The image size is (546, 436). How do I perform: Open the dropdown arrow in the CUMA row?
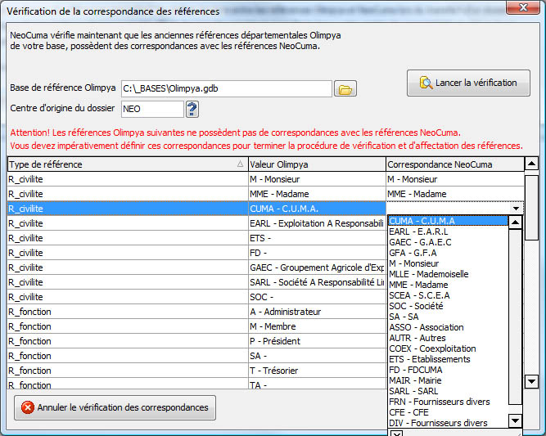tap(516, 209)
